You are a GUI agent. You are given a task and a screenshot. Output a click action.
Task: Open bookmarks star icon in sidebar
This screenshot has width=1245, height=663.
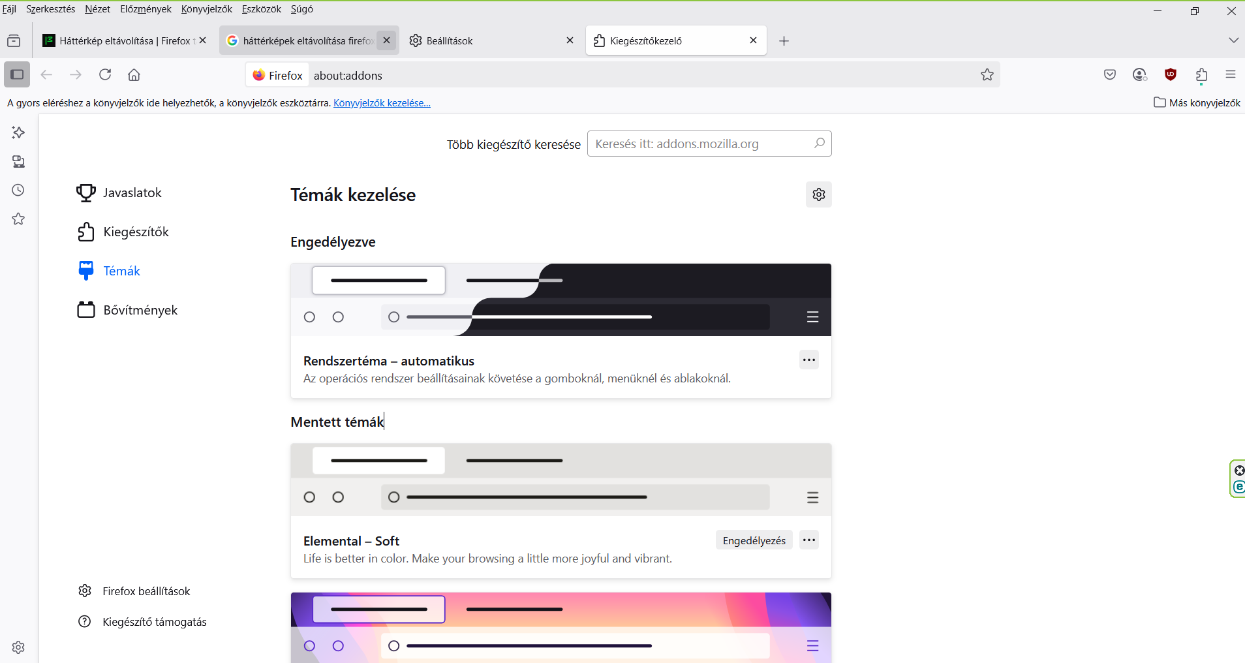point(18,219)
